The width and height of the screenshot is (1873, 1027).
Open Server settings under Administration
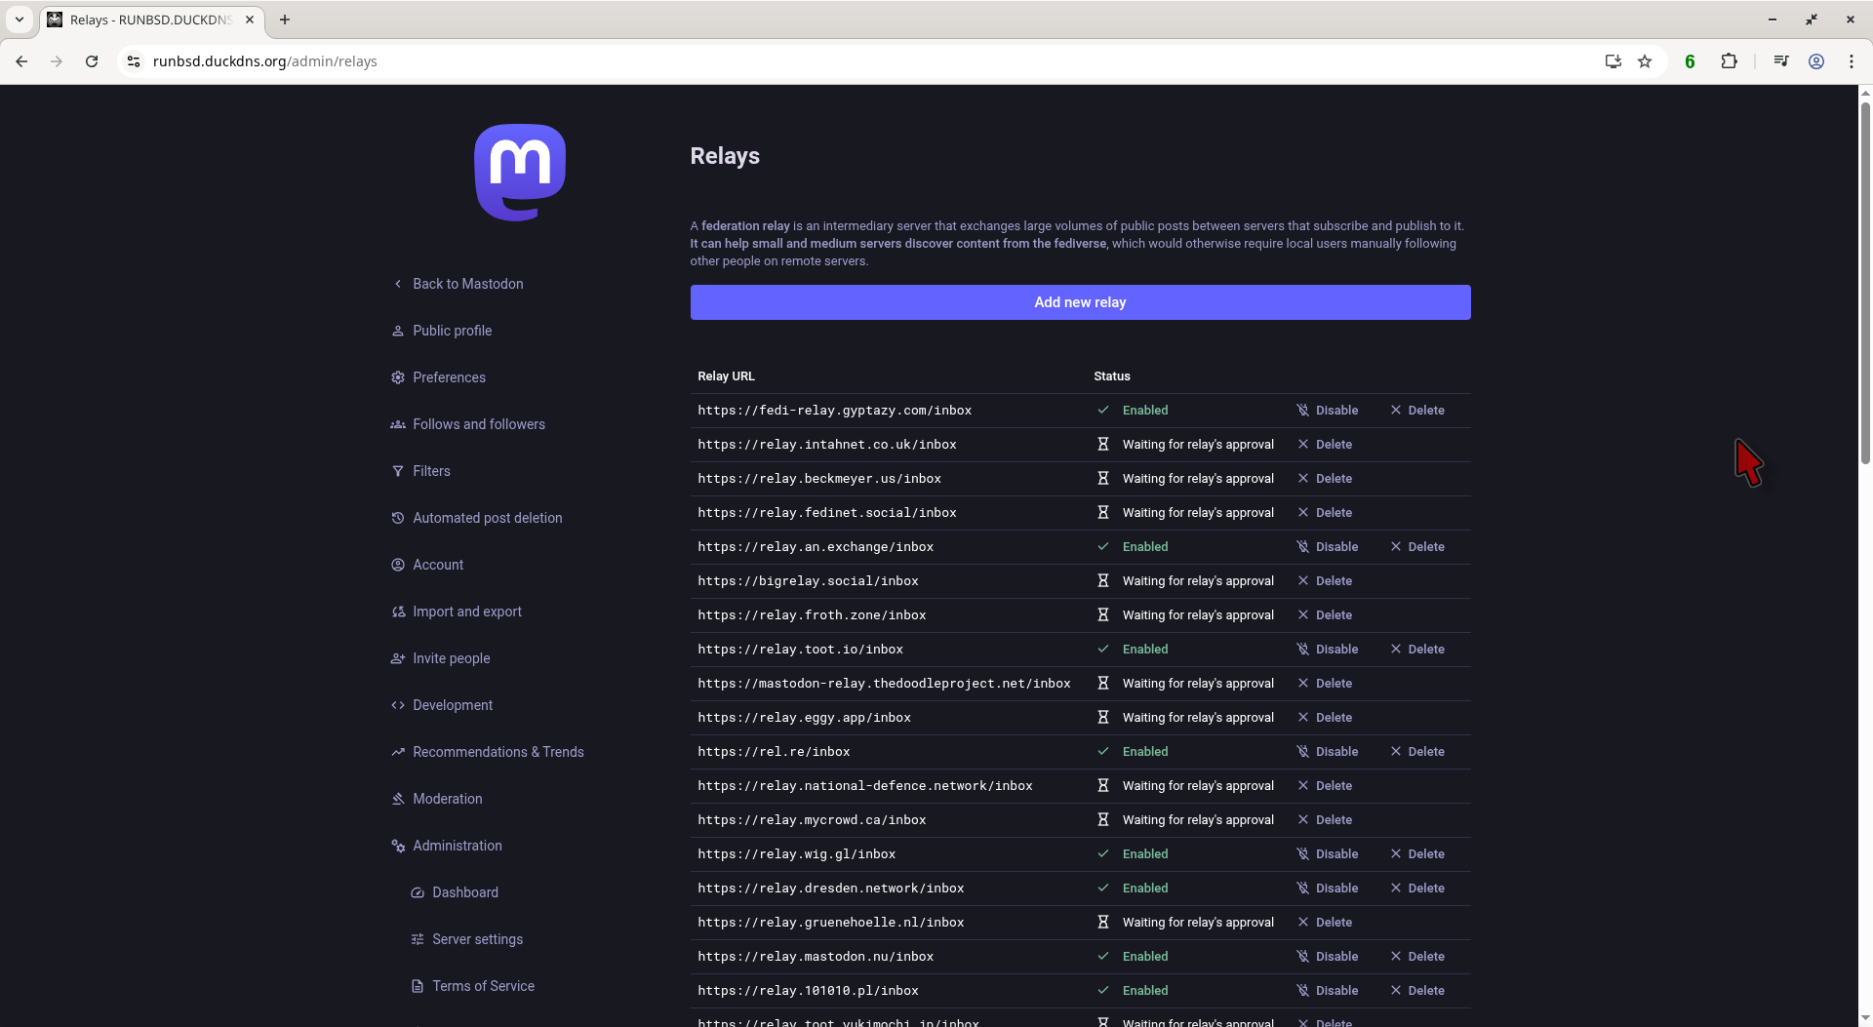467,939
